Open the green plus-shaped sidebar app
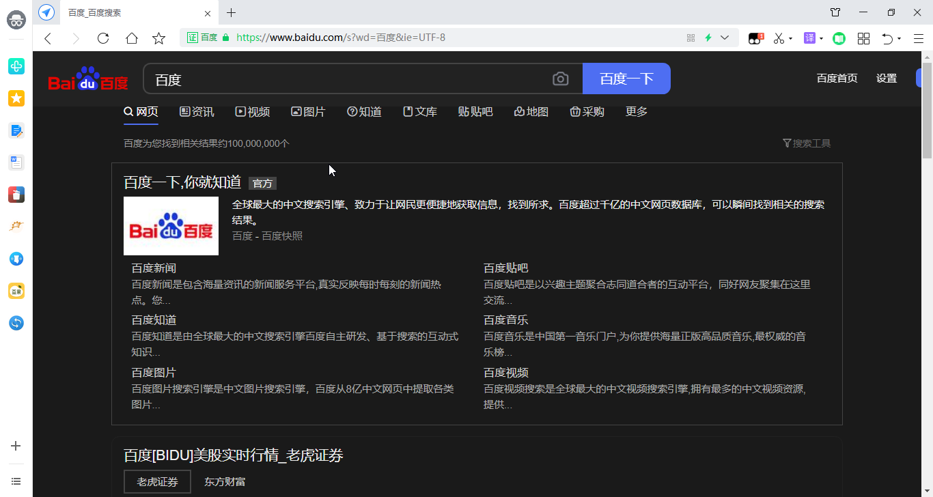 (16, 66)
